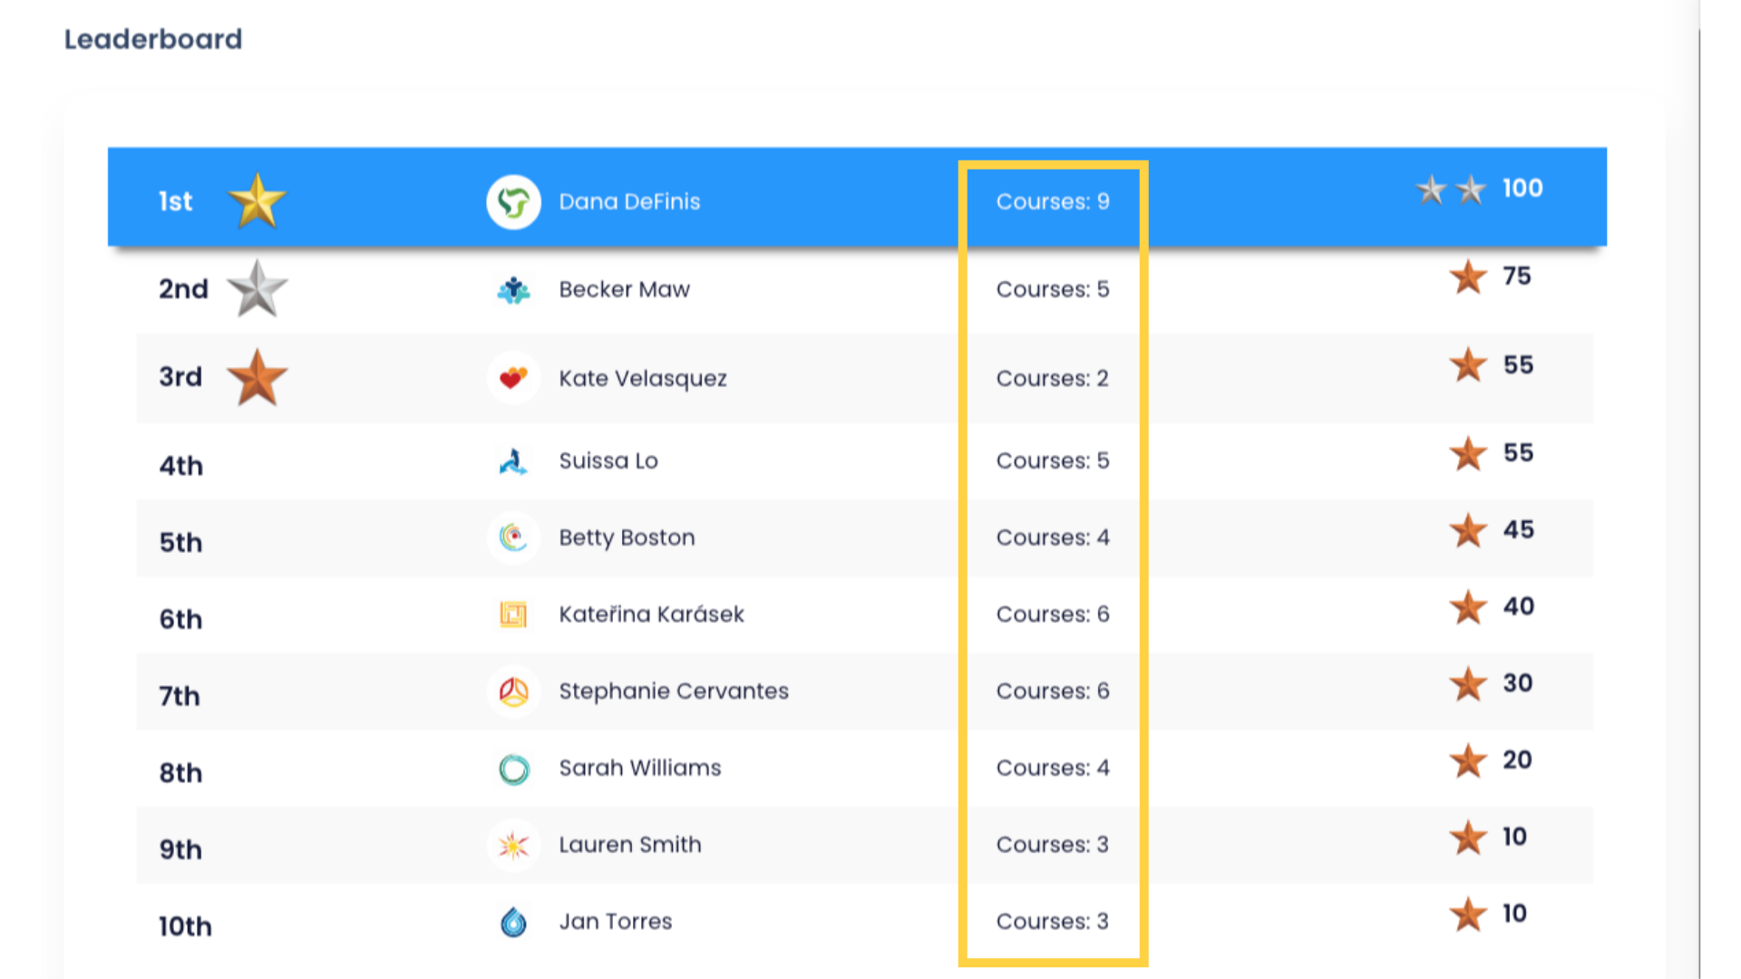Select the name Kate Velasquez
The width and height of the screenshot is (1741, 979).
click(643, 378)
